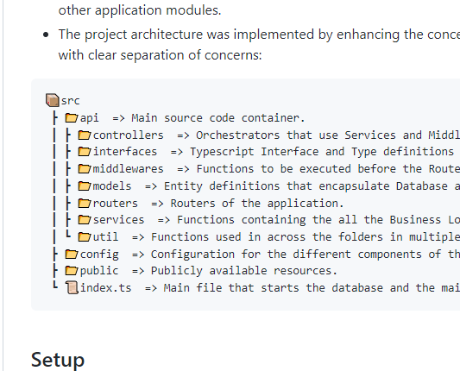Click the middlewares folder icon
Image resolution: width=460 pixels, height=371 pixels.
pos(85,168)
